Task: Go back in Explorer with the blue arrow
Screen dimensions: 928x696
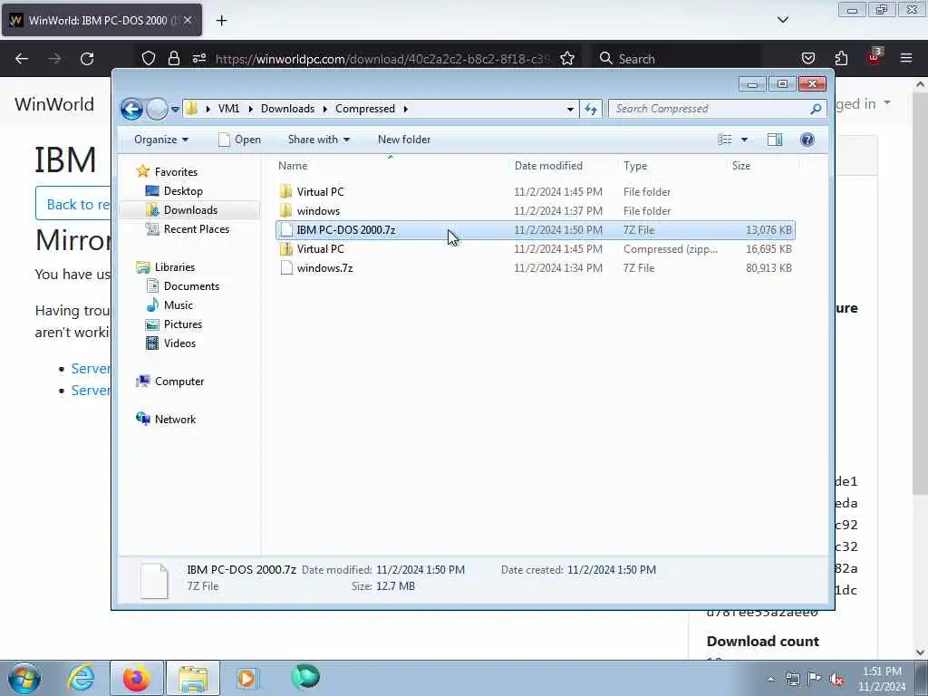Action: [x=131, y=109]
